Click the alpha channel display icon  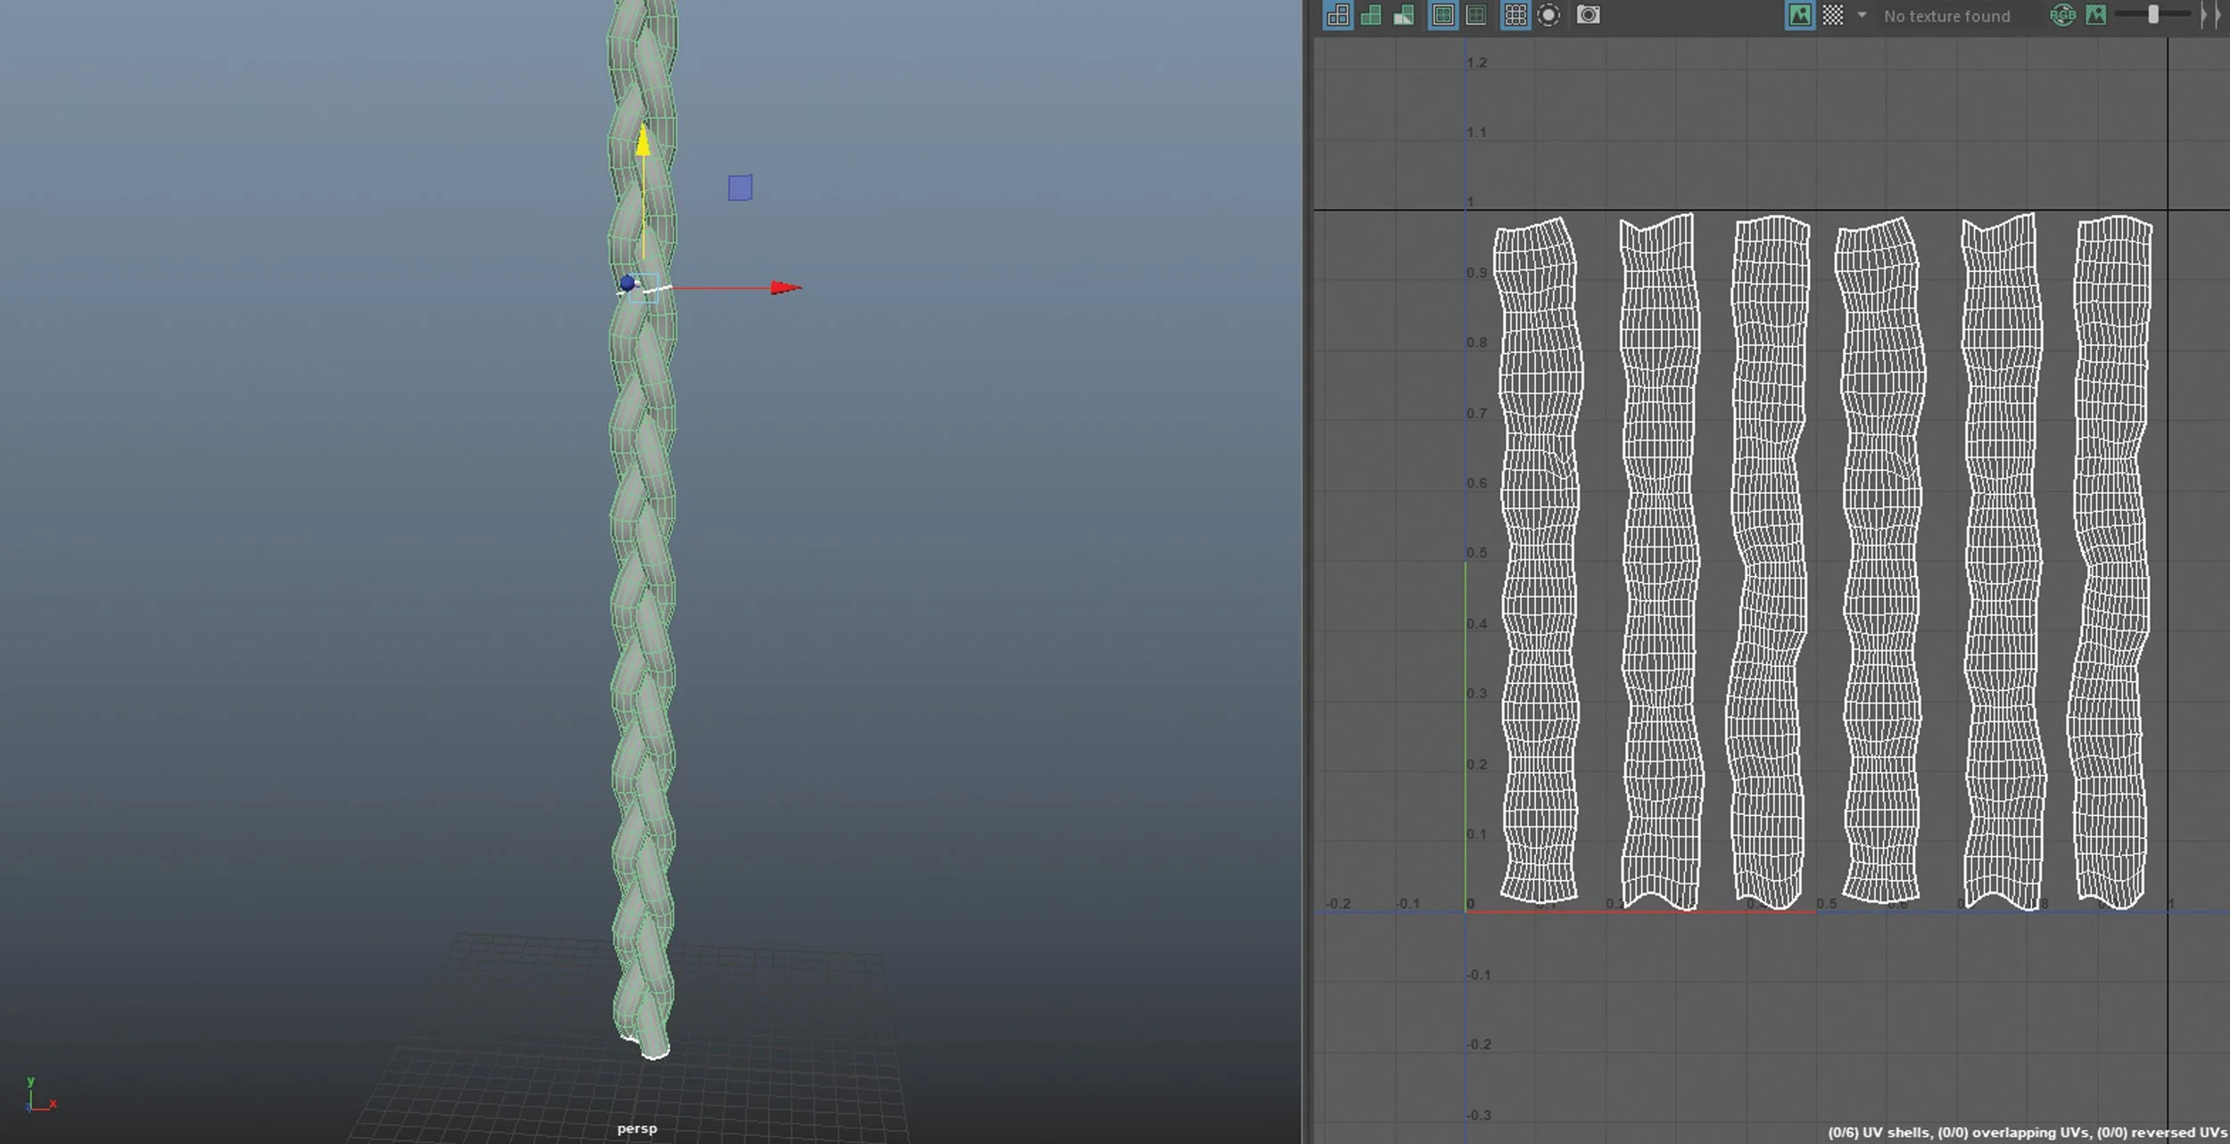point(2096,15)
